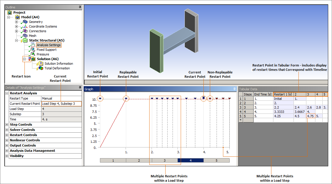Image resolution: width=332 pixels, height=184 pixels.
Task: Click the Mesh icon in project tree
Action: click(25, 36)
